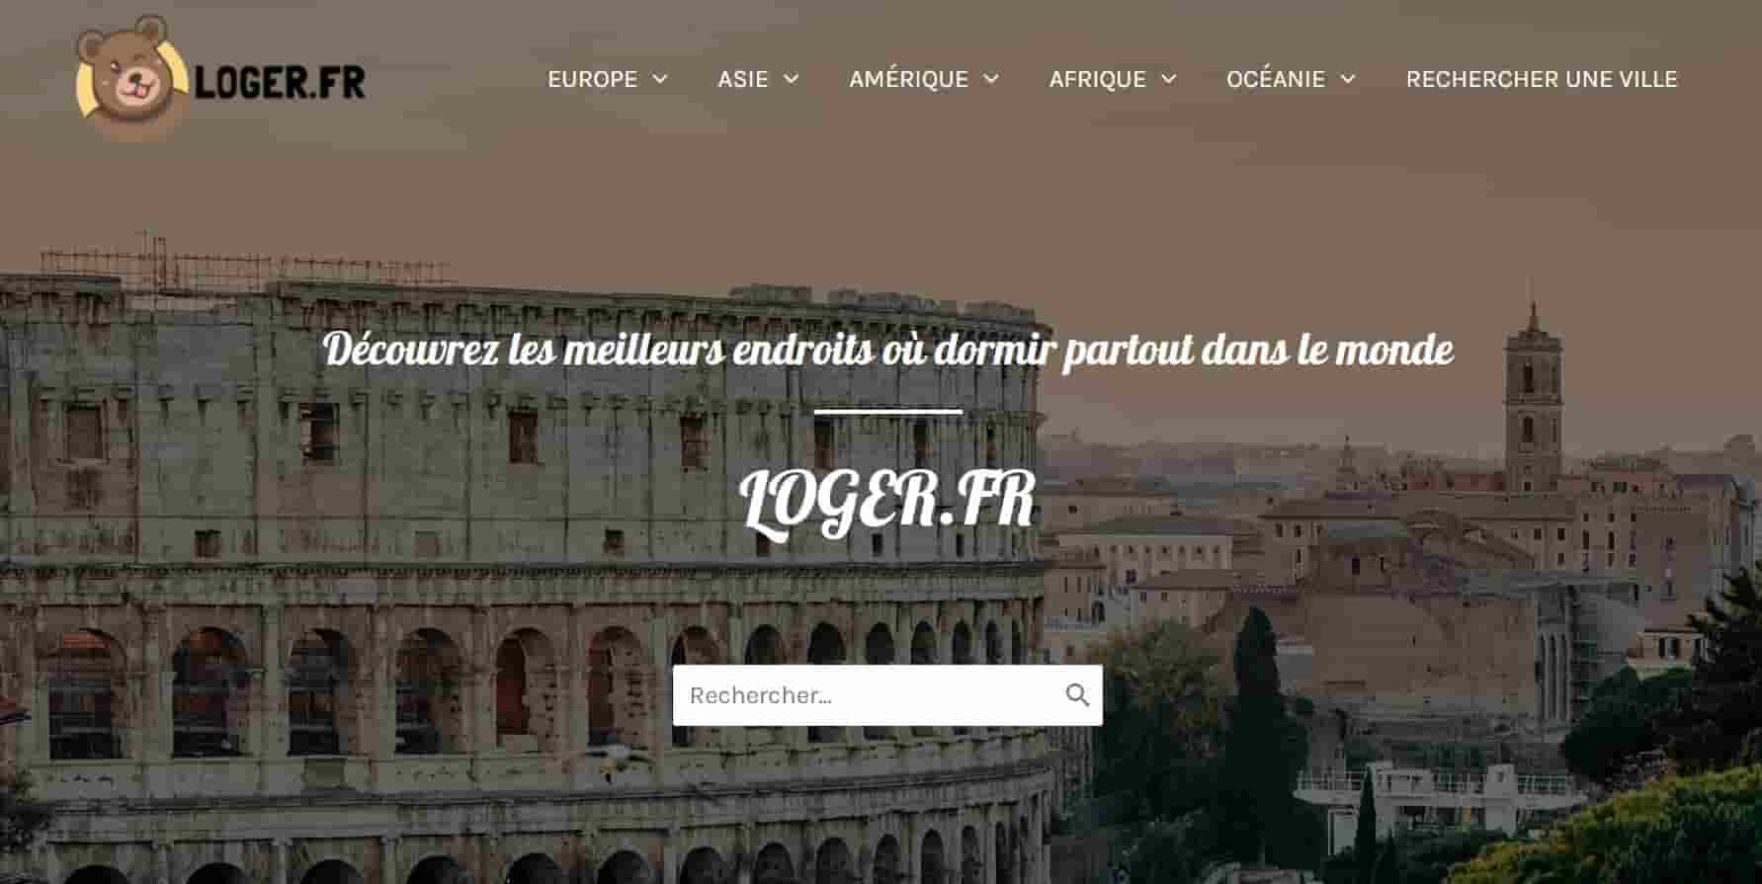Click the large cursive LOGER.FR hero title
The height and width of the screenshot is (884, 1762).
coord(887,501)
